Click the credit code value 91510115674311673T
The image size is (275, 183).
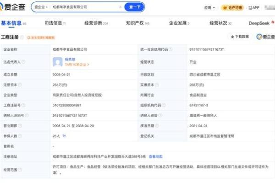207,49
